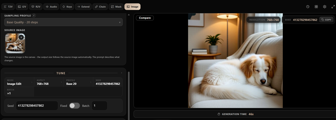
Task: Select the Image mode tab
Action: pyautogui.click(x=133, y=7)
